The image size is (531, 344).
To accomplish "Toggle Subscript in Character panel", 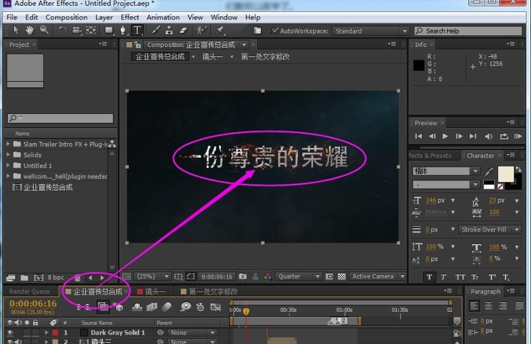I will tap(506, 277).
